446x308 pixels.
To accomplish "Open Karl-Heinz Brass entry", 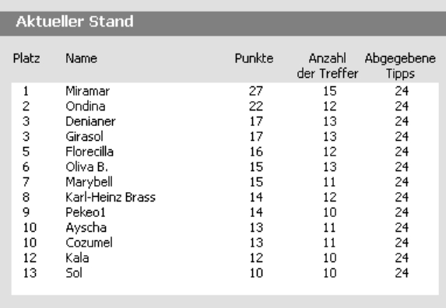I will tap(111, 198).
